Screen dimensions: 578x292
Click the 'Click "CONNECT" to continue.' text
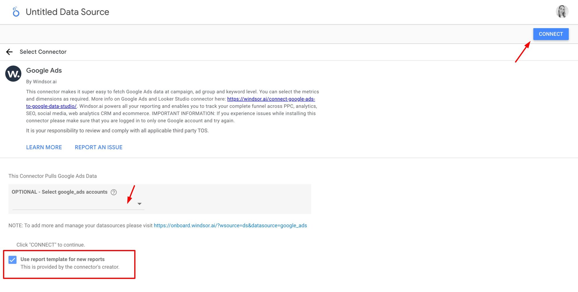pyautogui.click(x=51, y=245)
